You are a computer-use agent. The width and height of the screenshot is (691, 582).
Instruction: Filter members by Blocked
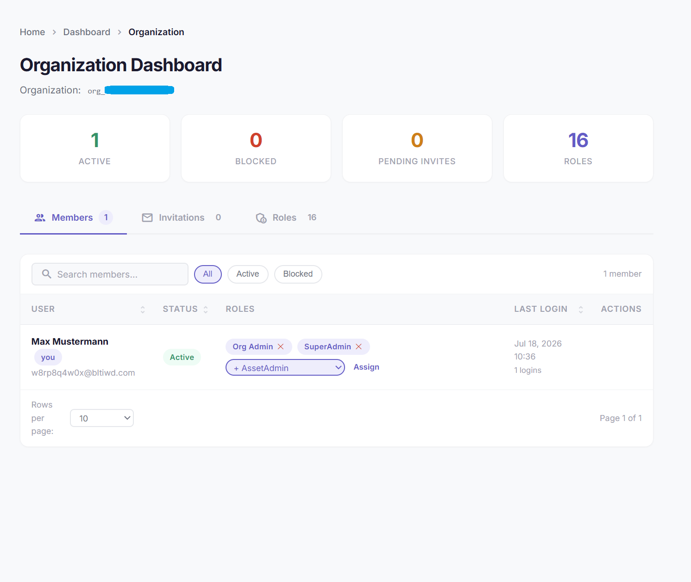click(x=298, y=274)
